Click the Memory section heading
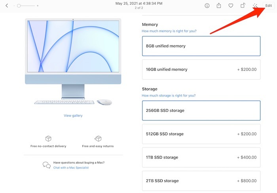The width and height of the screenshot is (277, 193). click(x=150, y=25)
